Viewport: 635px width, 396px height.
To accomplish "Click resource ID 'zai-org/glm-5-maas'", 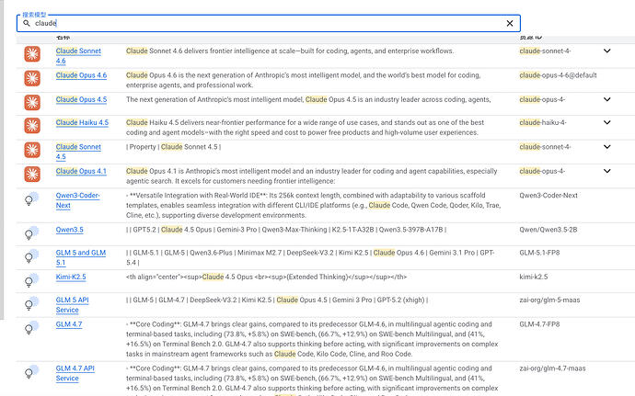I will click(549, 300).
